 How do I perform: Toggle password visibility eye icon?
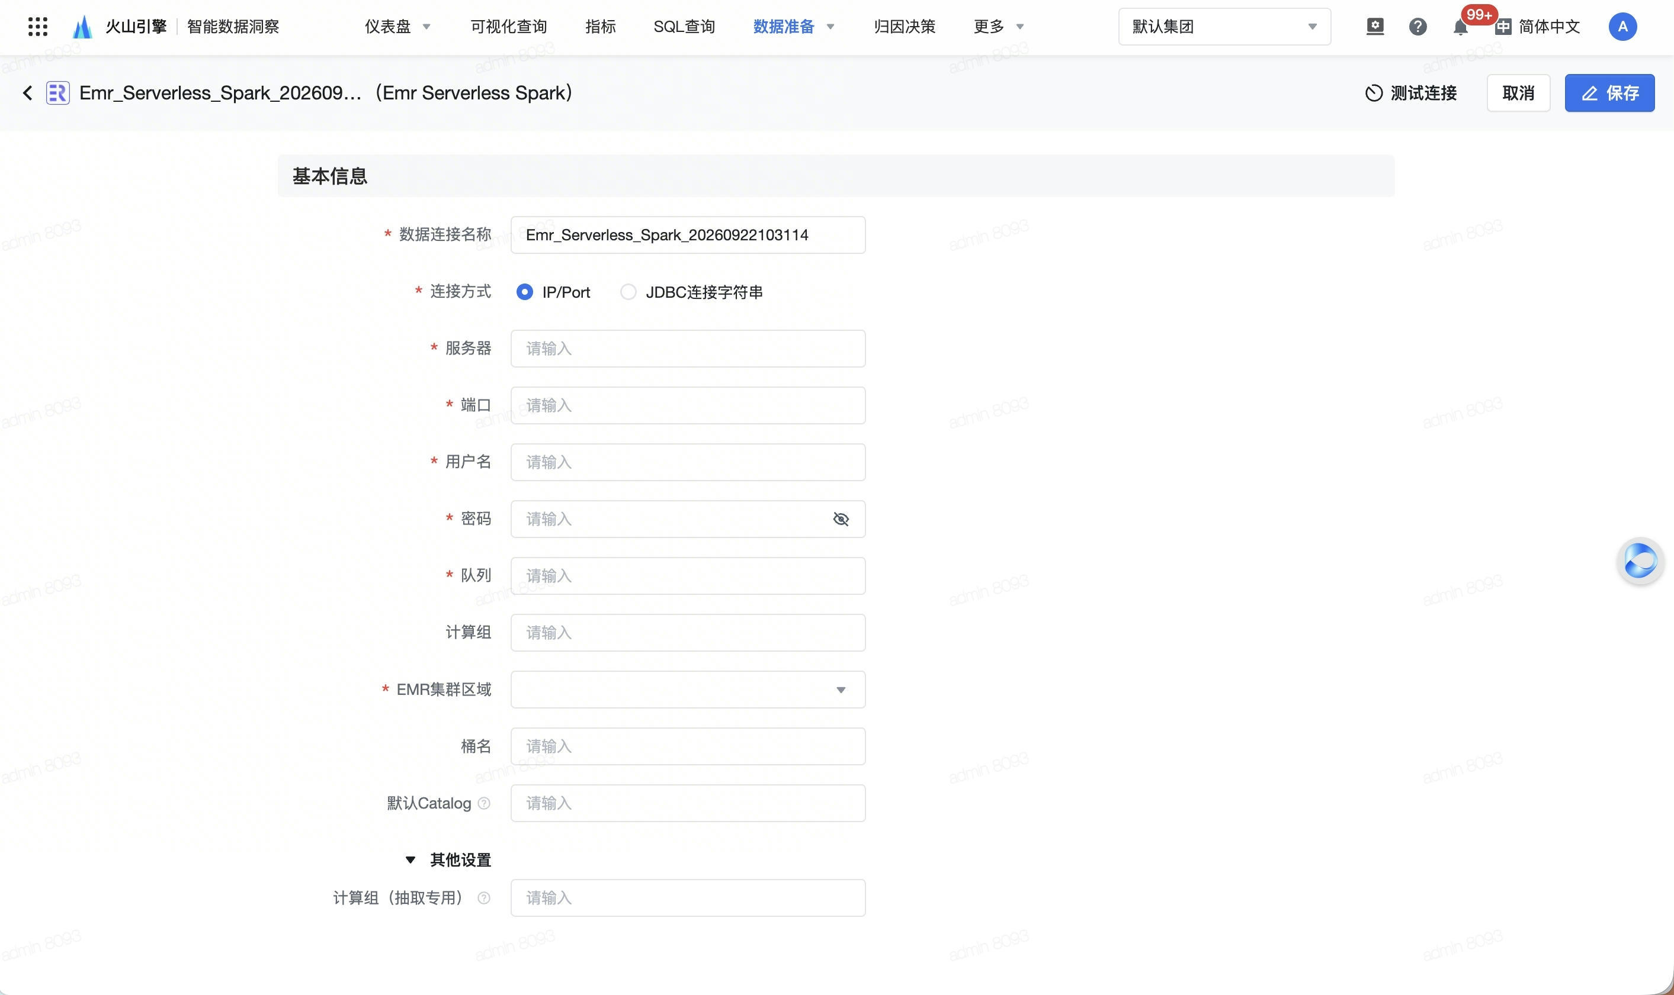click(x=841, y=519)
